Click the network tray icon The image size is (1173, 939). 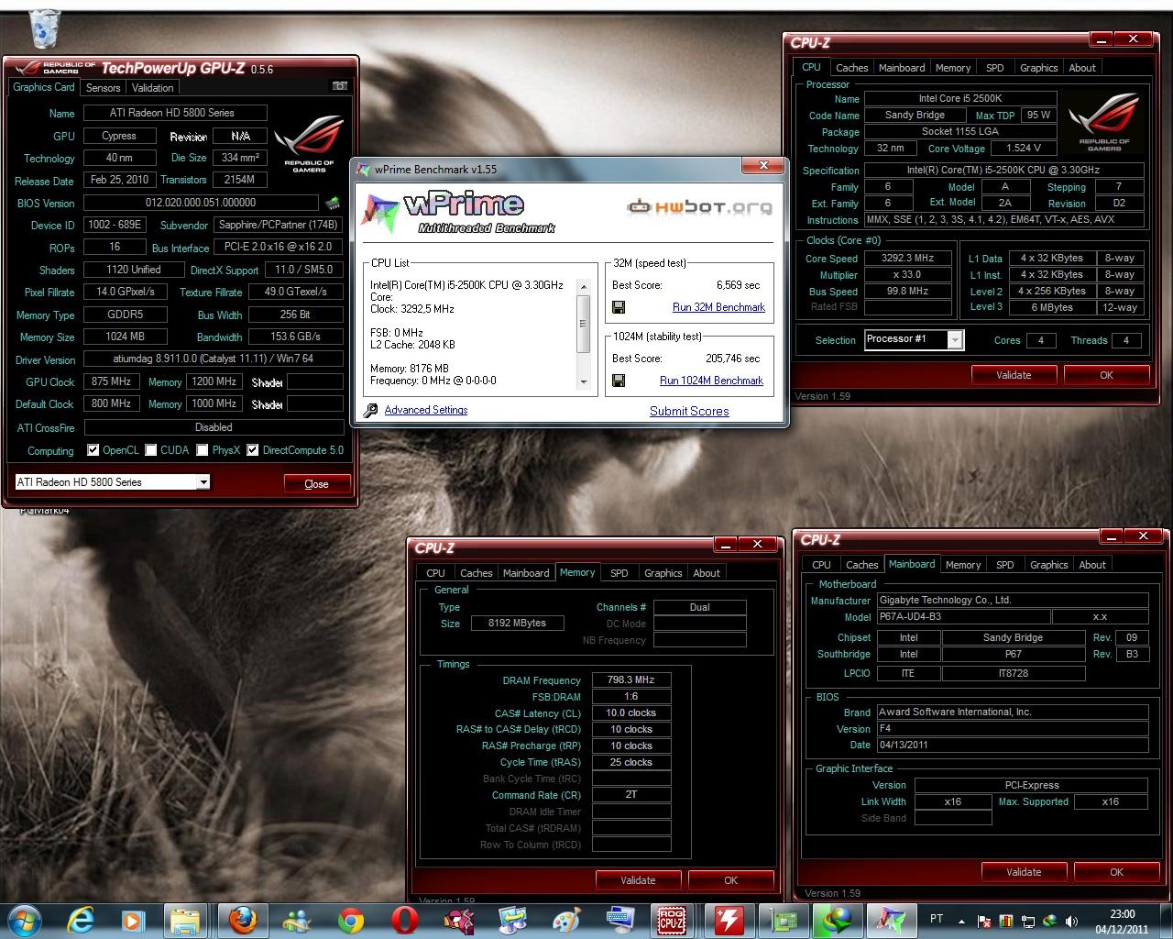1028,921
